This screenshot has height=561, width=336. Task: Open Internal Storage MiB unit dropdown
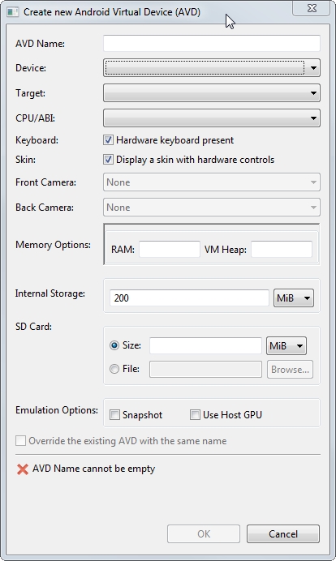293,298
